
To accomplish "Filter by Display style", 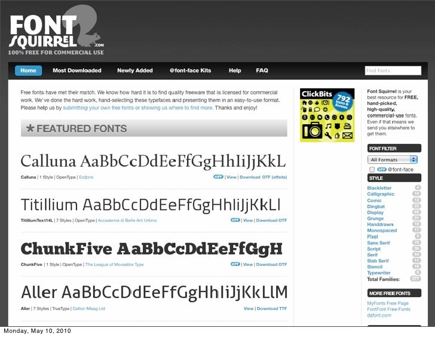I will tap(375, 213).
